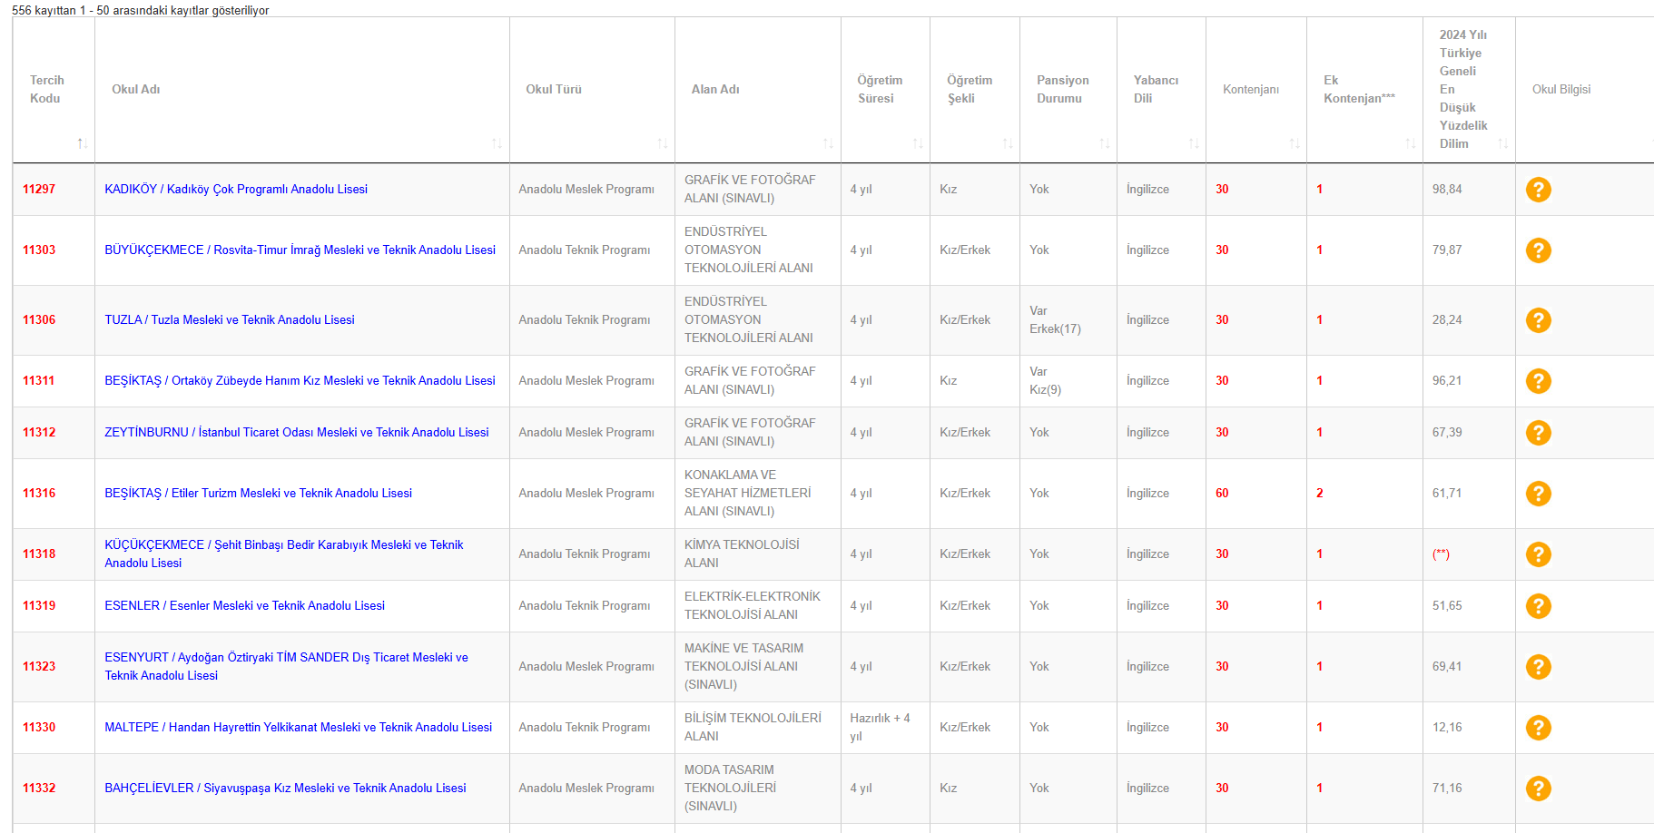Sort by Kontenjanı column arrows
1654x833 pixels.
click(x=1294, y=143)
